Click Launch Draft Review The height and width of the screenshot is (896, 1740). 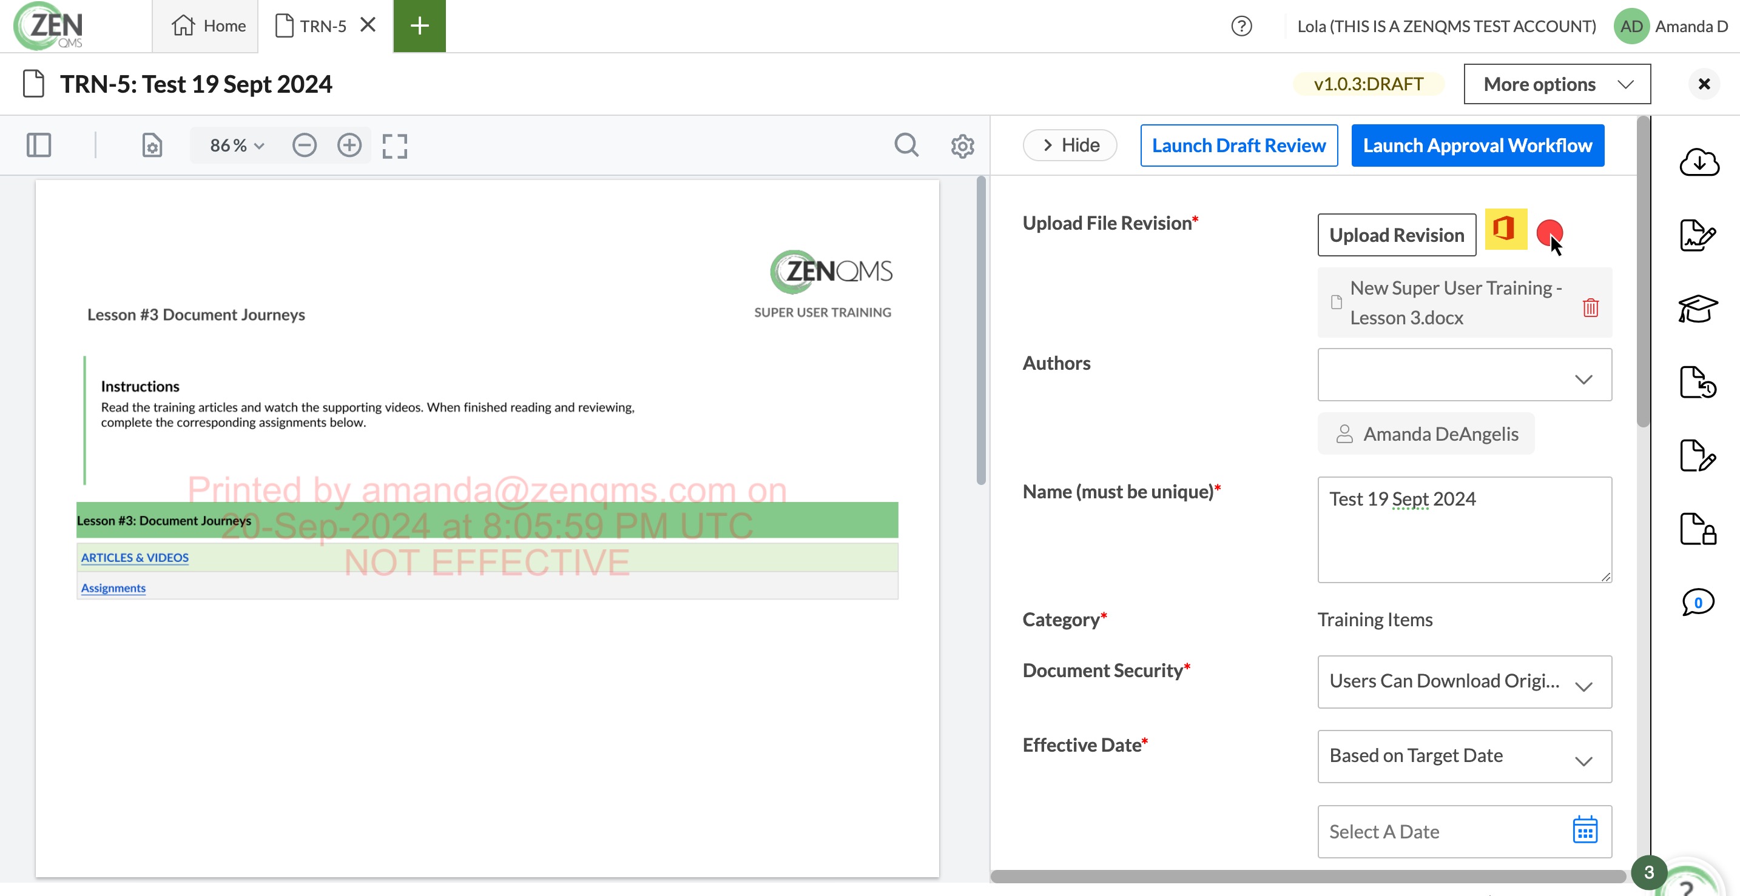pyautogui.click(x=1239, y=145)
